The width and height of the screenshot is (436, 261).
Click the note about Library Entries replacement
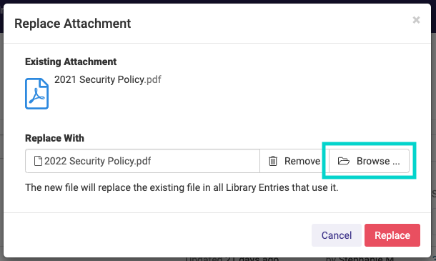pyautogui.click(x=182, y=187)
